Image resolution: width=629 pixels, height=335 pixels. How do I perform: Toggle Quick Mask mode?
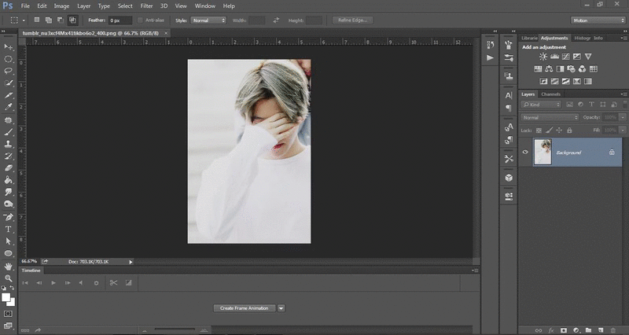click(x=9, y=313)
